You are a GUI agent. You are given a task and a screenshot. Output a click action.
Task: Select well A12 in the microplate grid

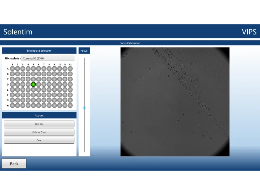[x=70, y=69]
